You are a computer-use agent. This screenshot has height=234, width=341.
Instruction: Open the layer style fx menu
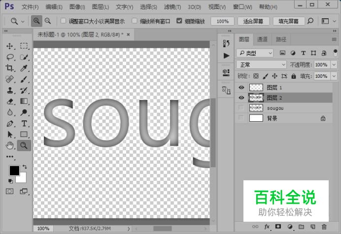point(267,227)
